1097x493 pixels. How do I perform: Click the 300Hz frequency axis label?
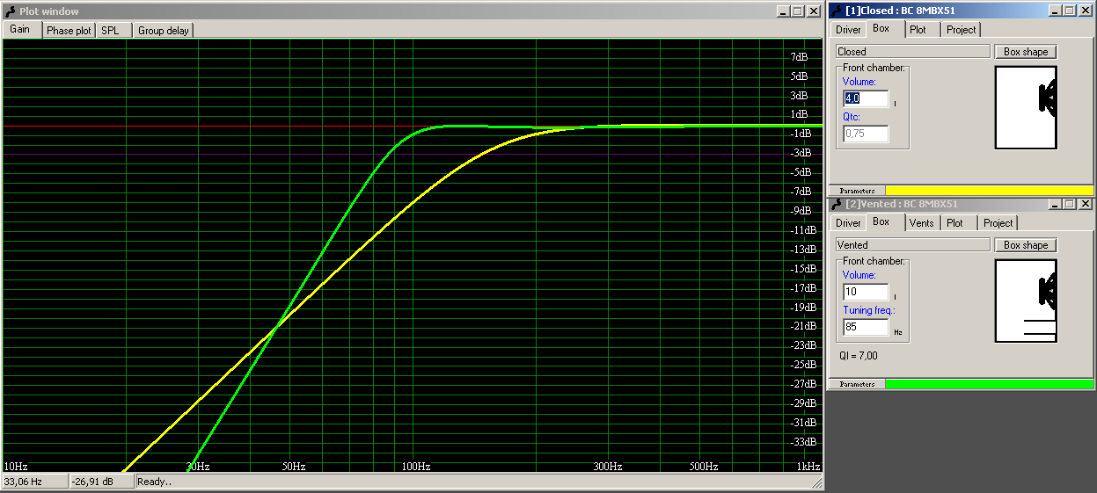click(606, 467)
